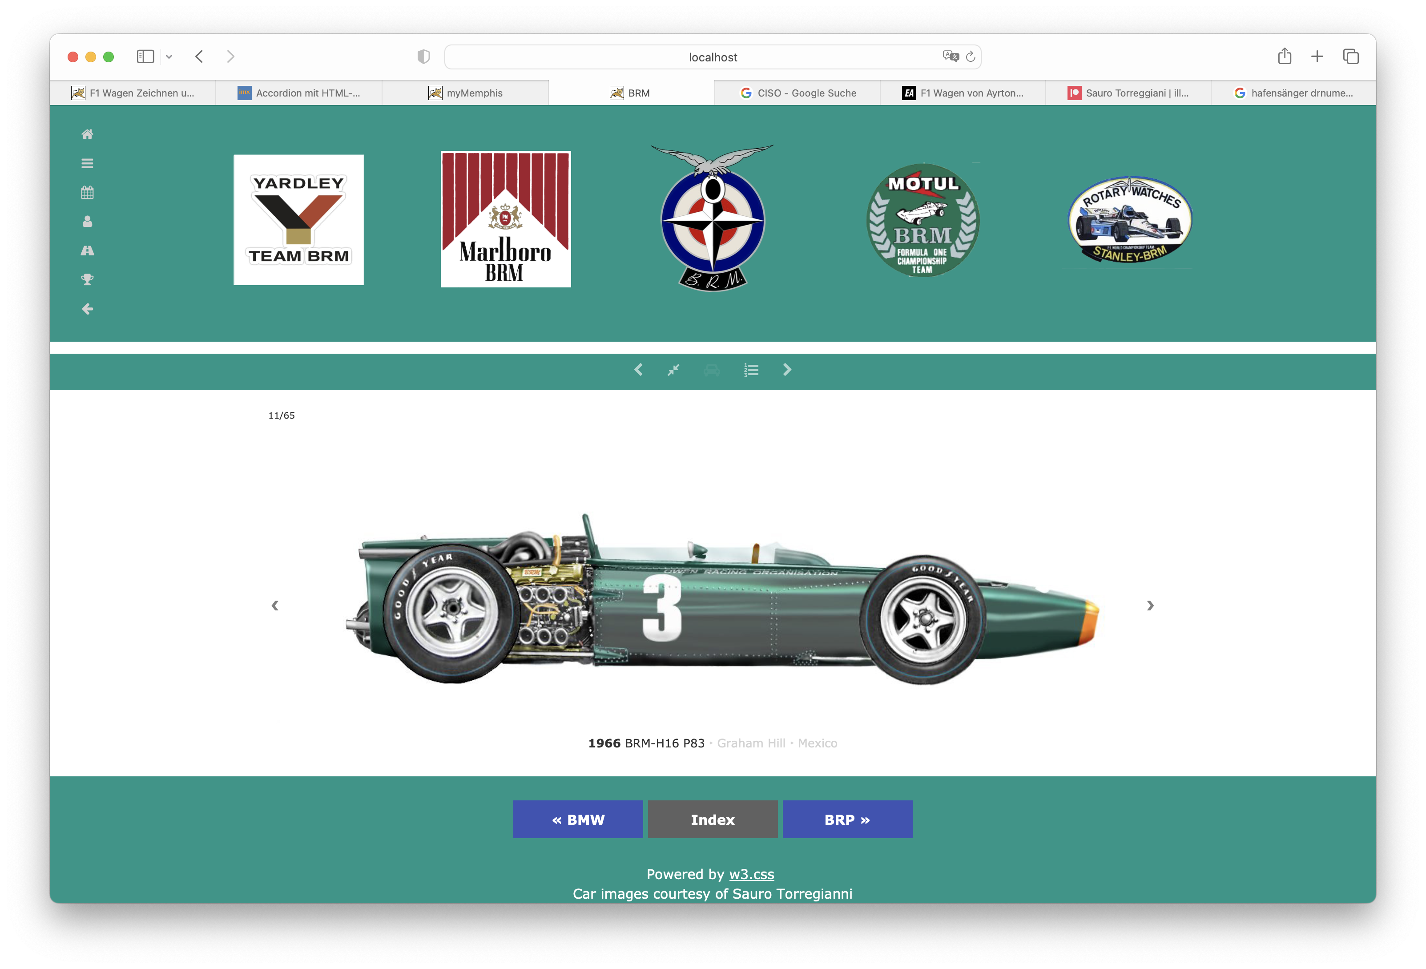Switch to F1 Wagen Zeichnen tab
This screenshot has height=969, width=1426.
coord(133,93)
